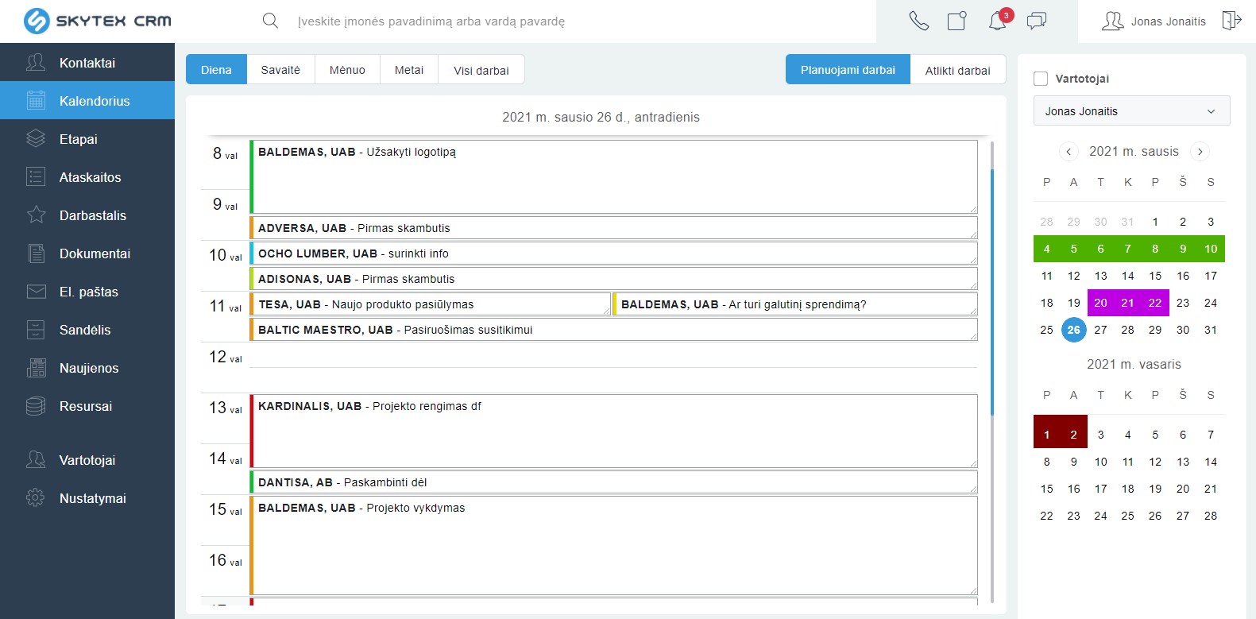Open Kontaktai menu item
Viewport: 1256px width, 619px height.
pos(87,62)
